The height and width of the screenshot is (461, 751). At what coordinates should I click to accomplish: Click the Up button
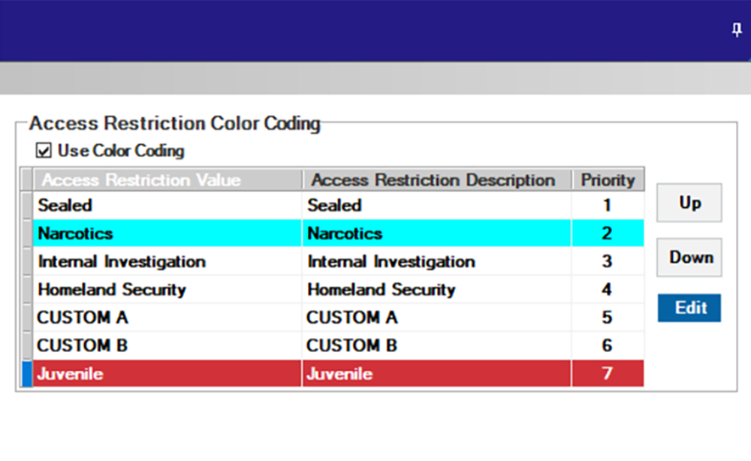click(x=689, y=203)
